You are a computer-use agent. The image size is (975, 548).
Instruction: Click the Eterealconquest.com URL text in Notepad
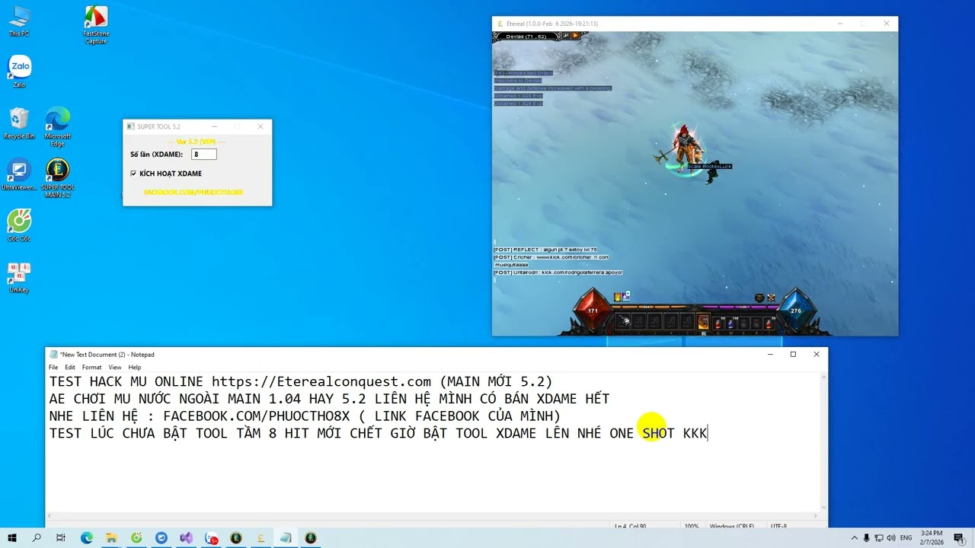(321, 381)
